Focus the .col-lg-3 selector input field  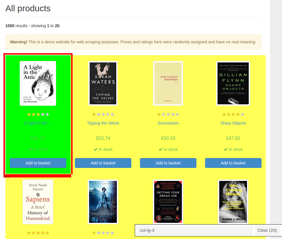[x=194, y=230]
